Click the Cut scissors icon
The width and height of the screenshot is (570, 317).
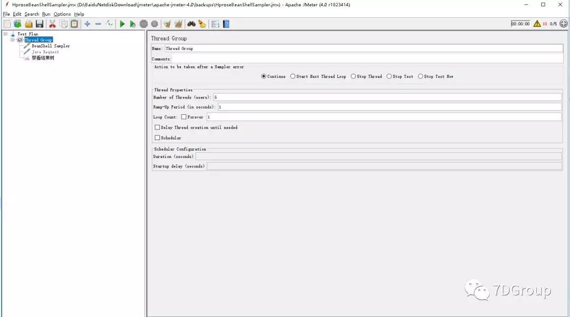(52, 24)
